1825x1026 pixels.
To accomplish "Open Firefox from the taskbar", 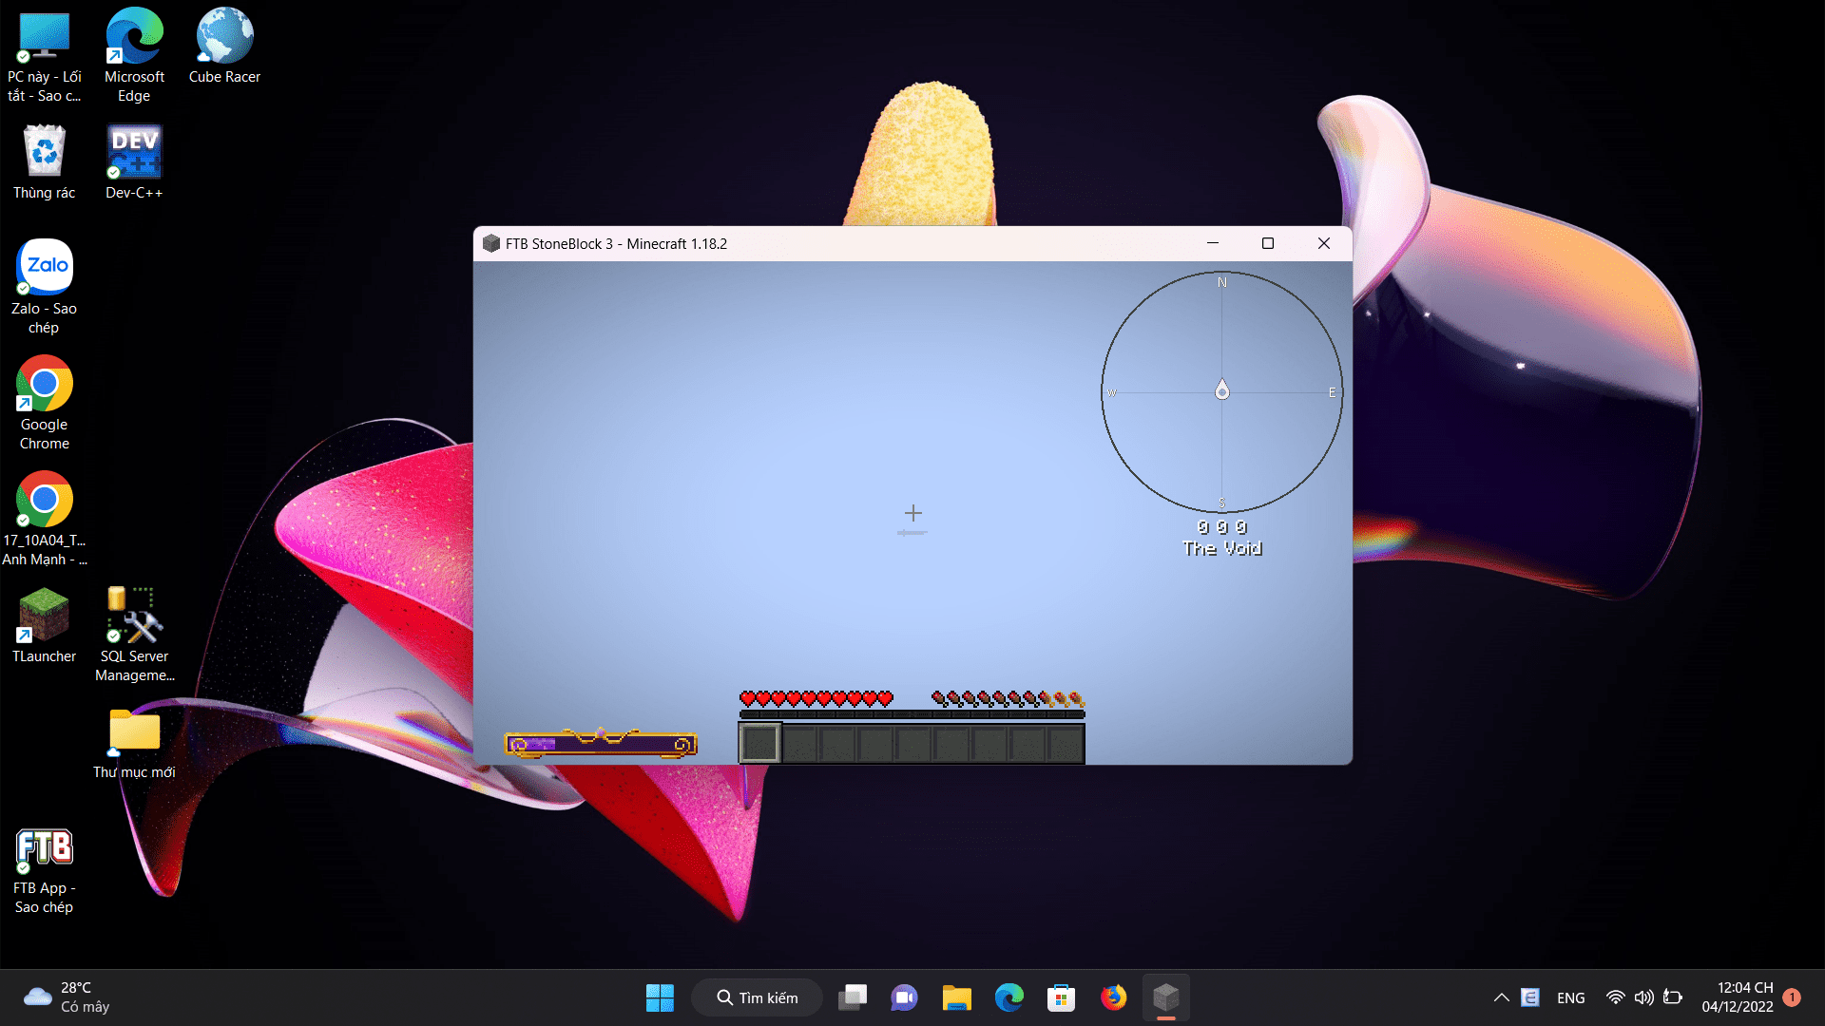I will 1113,997.
